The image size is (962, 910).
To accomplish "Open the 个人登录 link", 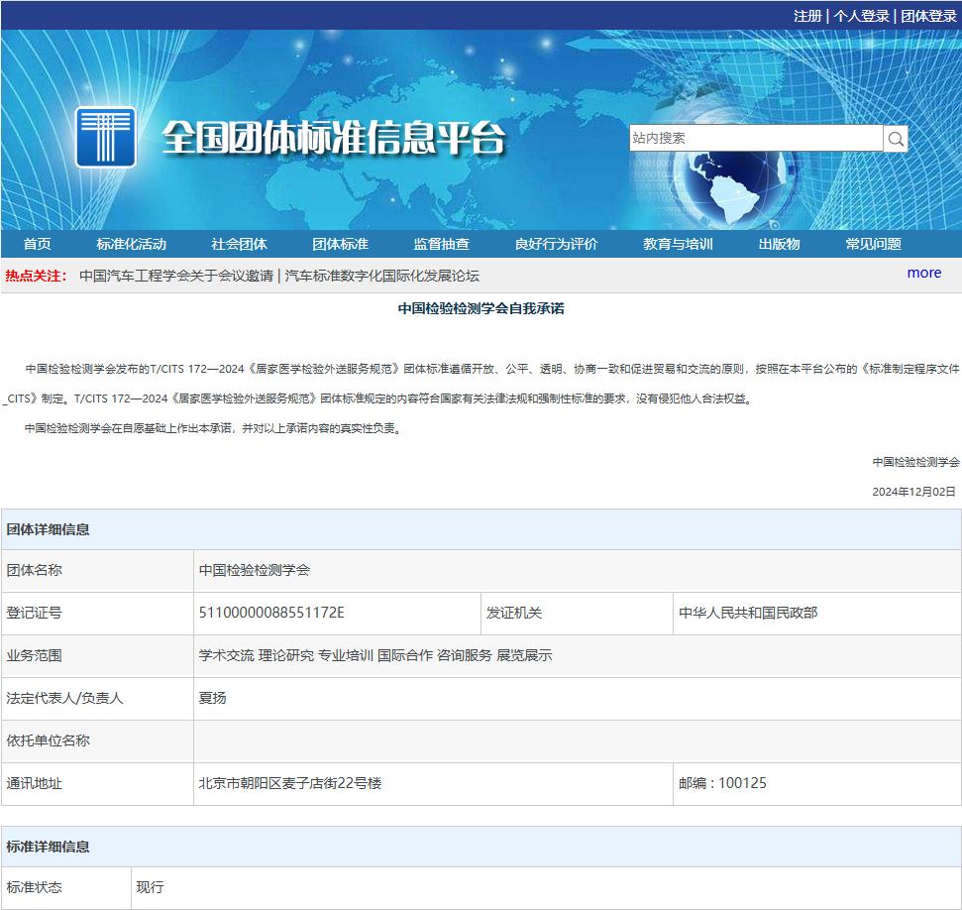I will [x=861, y=16].
